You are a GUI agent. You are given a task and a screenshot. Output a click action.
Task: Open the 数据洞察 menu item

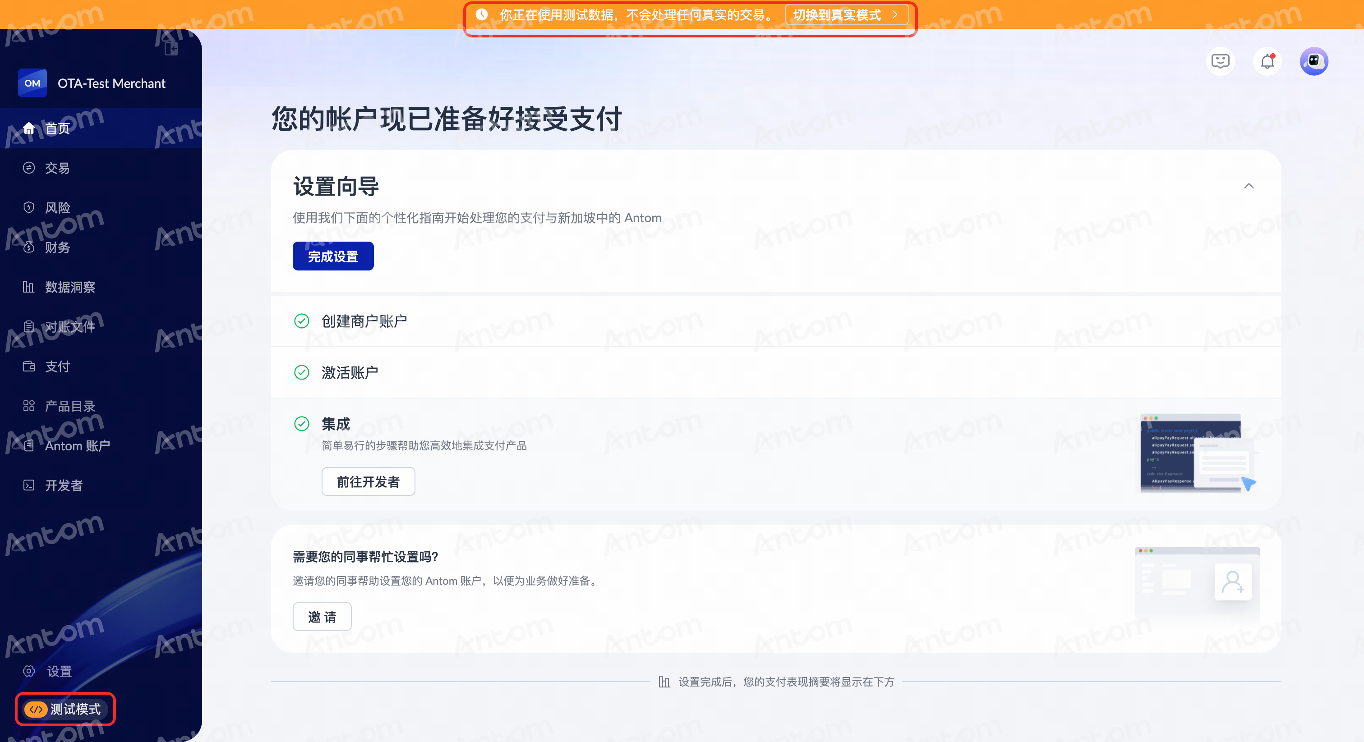click(101, 287)
